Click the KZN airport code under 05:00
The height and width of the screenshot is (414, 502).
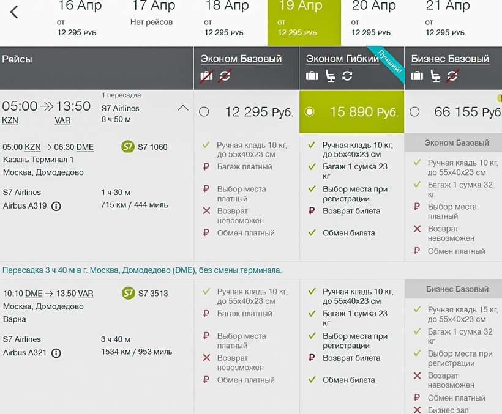[10, 120]
